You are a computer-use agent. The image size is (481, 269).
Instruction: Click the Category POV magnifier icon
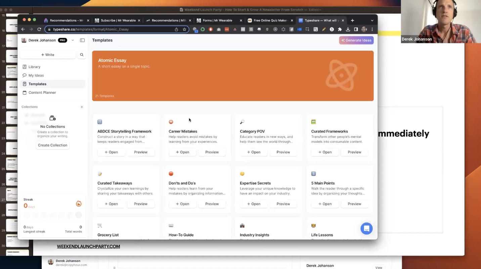click(242, 122)
